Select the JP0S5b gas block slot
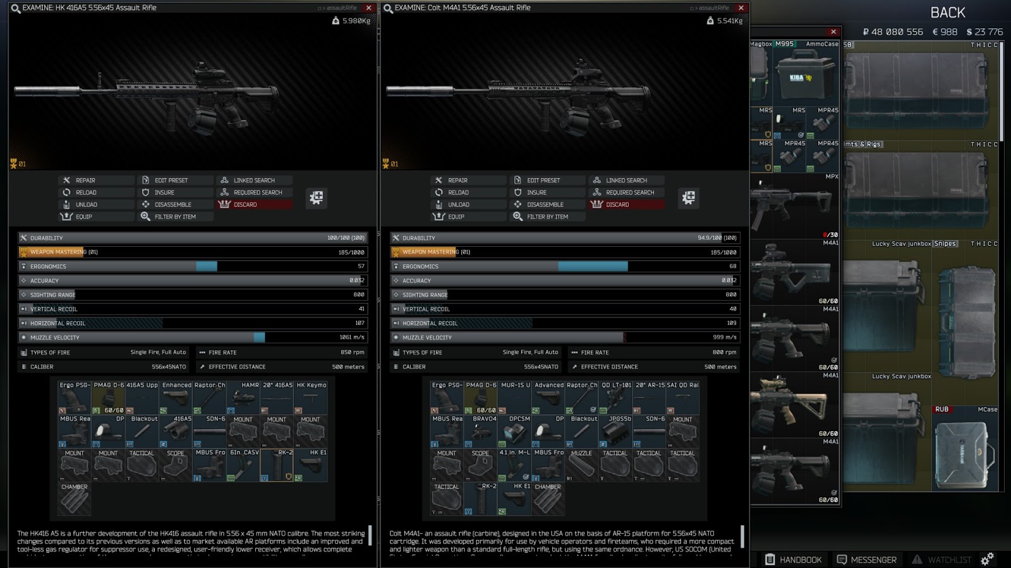Image resolution: width=1011 pixels, height=568 pixels. click(x=615, y=432)
